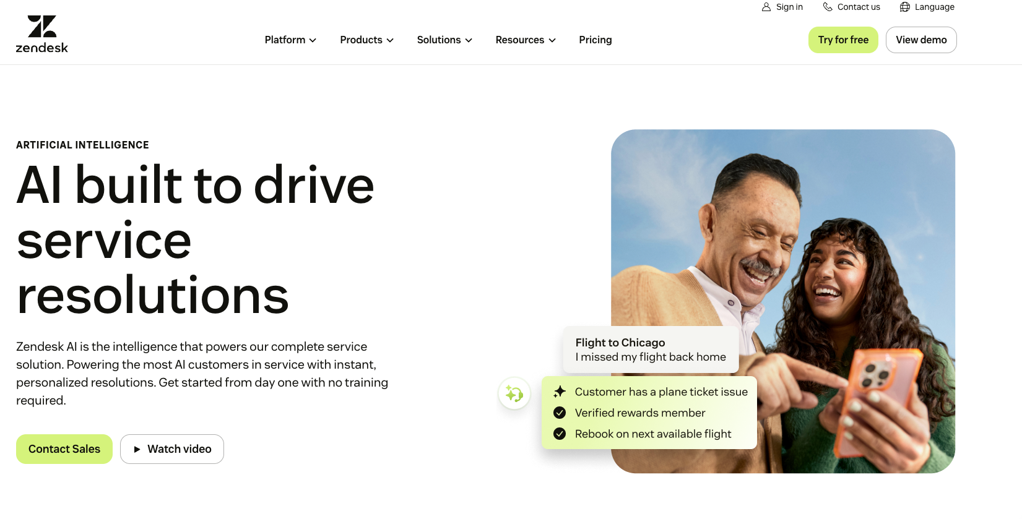Click the AI sparkle refresh circle icon
The image size is (1022, 519).
514,393
